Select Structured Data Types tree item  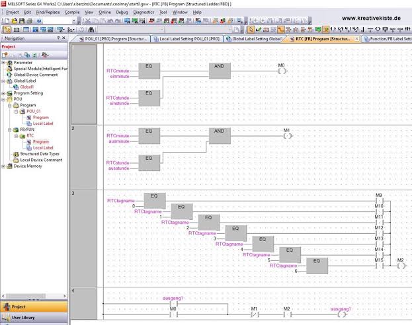coord(40,154)
